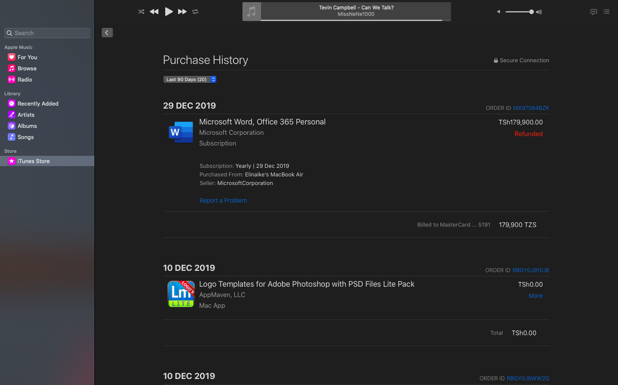Click the Browse music note icon
The width and height of the screenshot is (618, 385).
click(12, 68)
